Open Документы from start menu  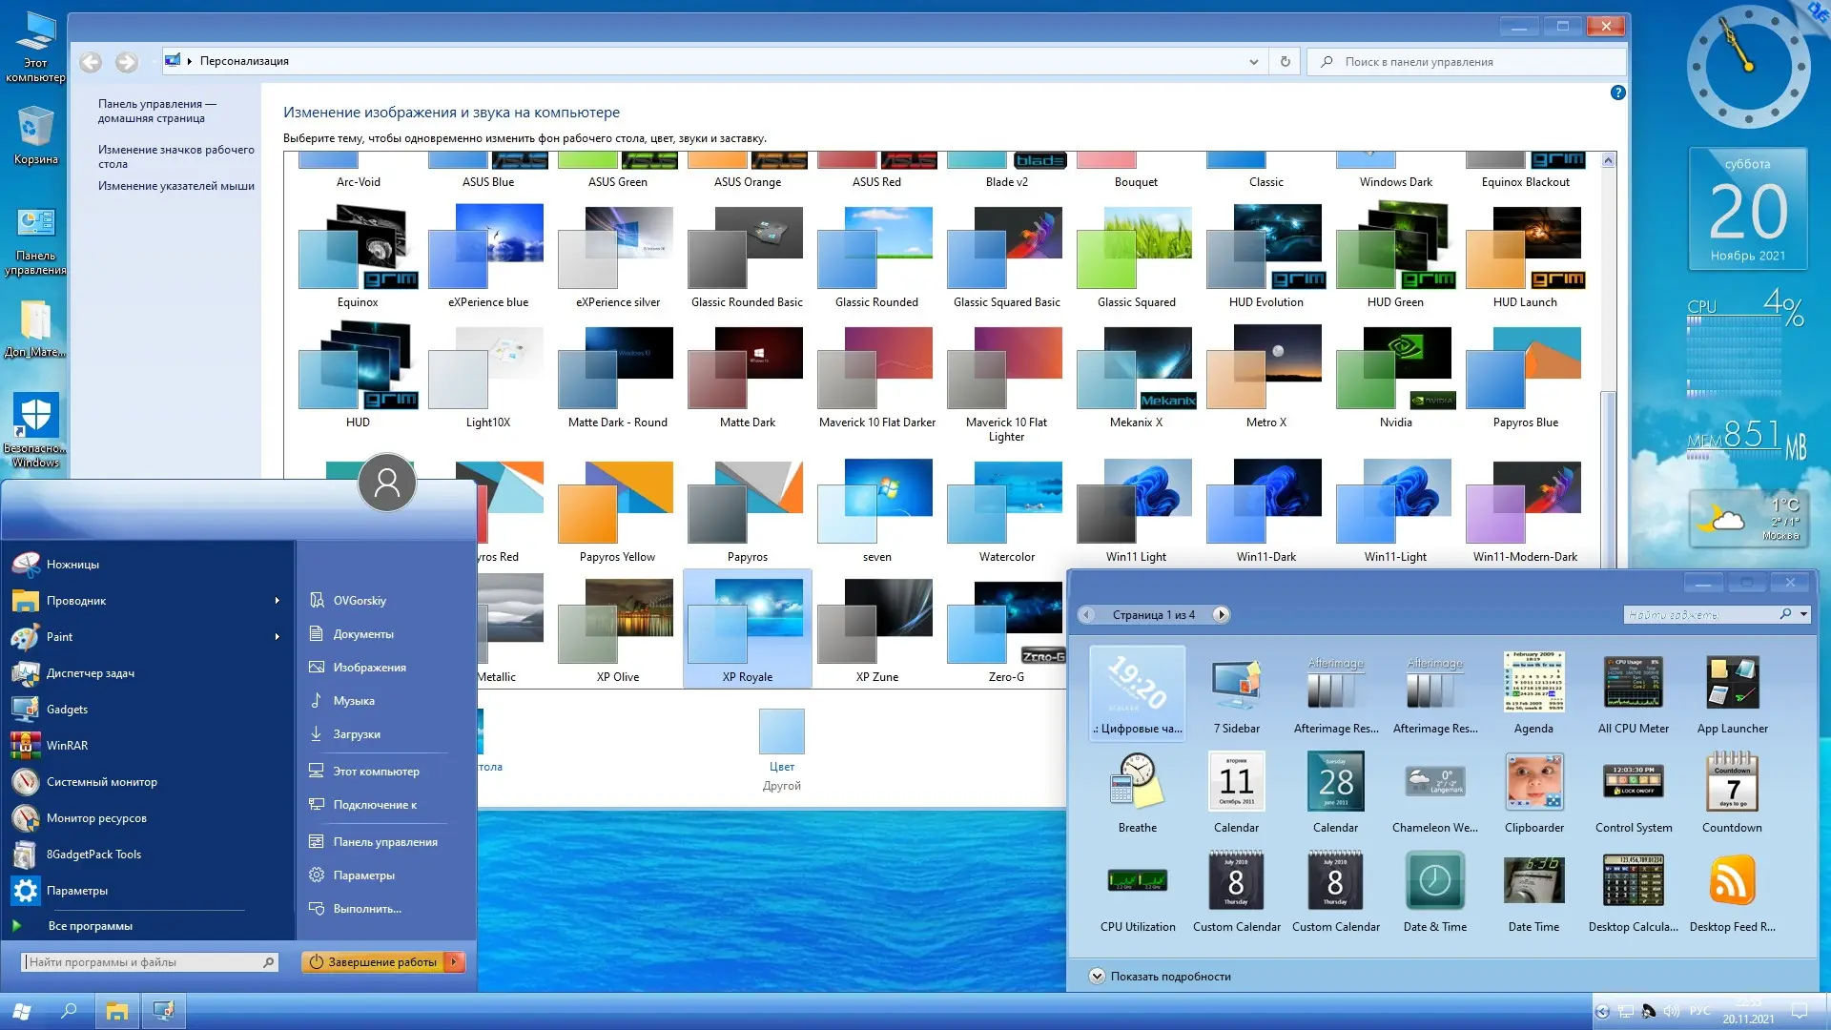362,634
